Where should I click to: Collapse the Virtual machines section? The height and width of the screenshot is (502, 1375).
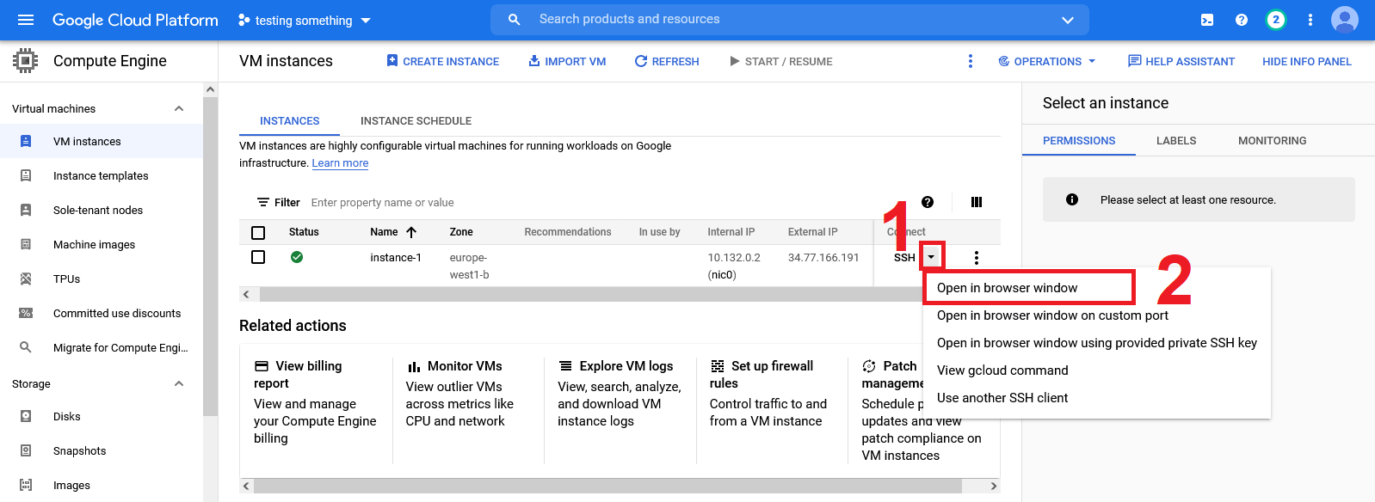point(179,108)
